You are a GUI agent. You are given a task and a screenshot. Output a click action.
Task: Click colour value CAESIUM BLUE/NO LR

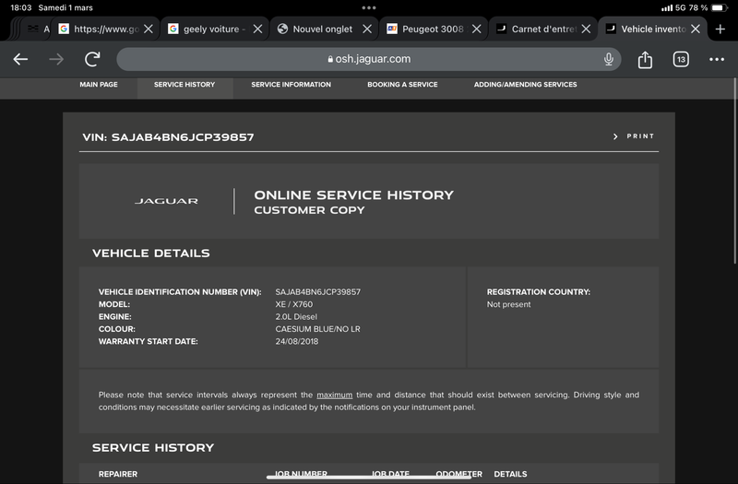point(317,329)
